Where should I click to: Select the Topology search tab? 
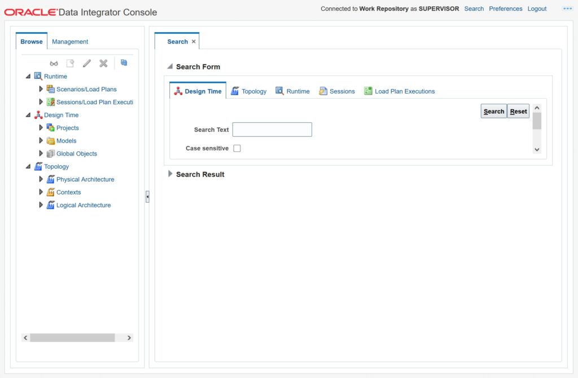249,91
